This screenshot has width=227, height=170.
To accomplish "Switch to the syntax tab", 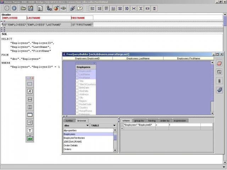I will tap(70, 120).
